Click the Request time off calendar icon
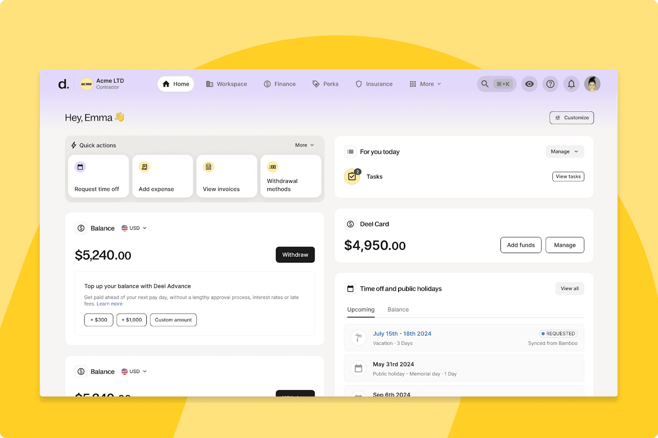 (80, 167)
